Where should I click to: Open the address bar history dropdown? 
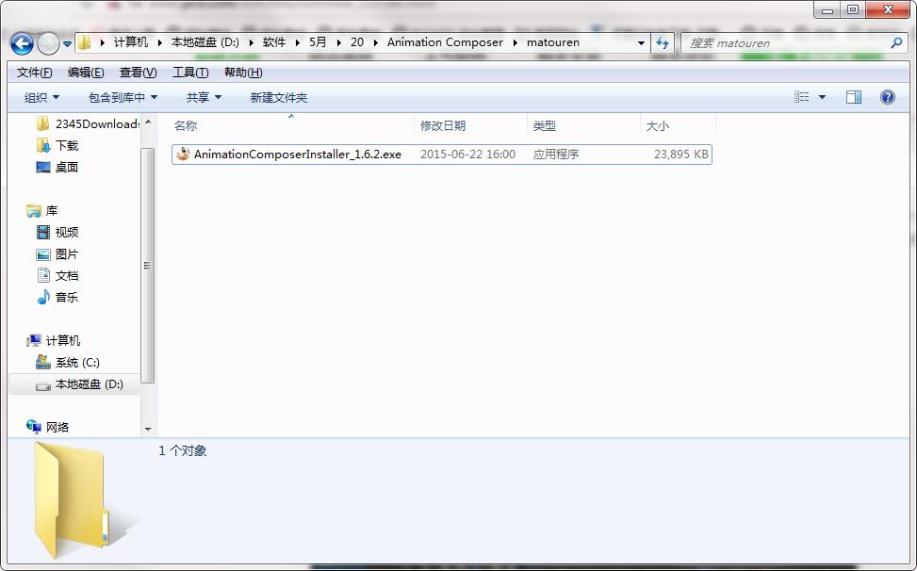click(x=642, y=42)
